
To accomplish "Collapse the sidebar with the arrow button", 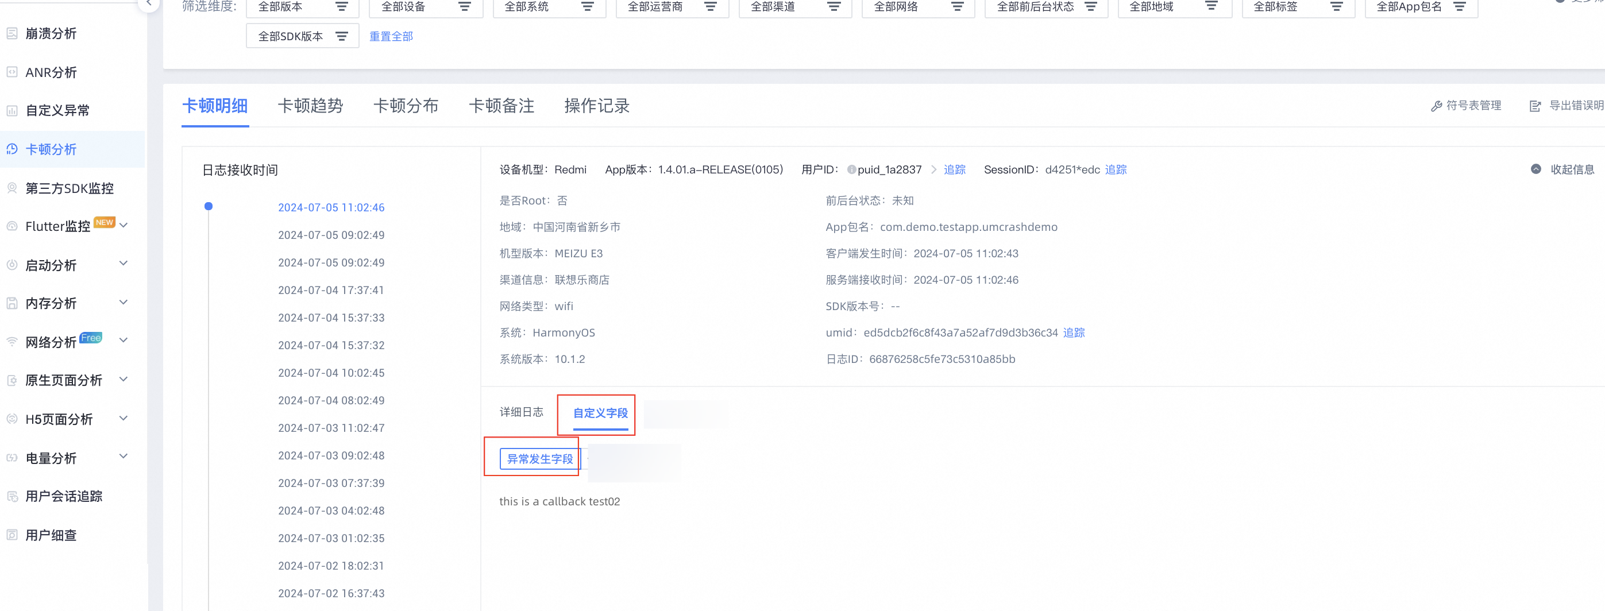I will 148,4.
